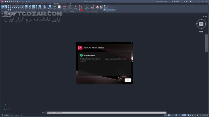Viewport: 209px width, 117px height.
Task: Expand the Snap panel dropdown
Action: pos(109,12)
